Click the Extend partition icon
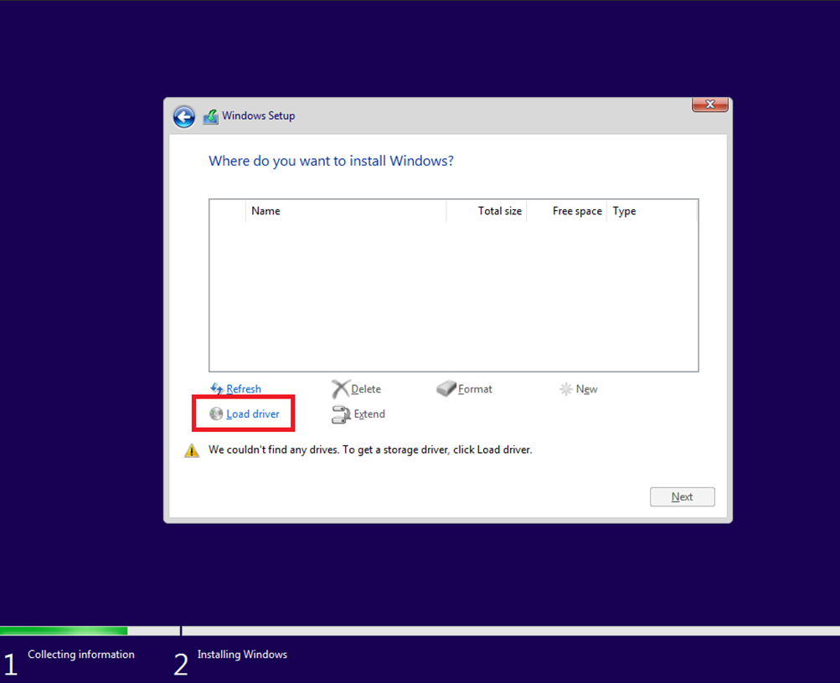The width and height of the screenshot is (840, 683). click(x=341, y=414)
